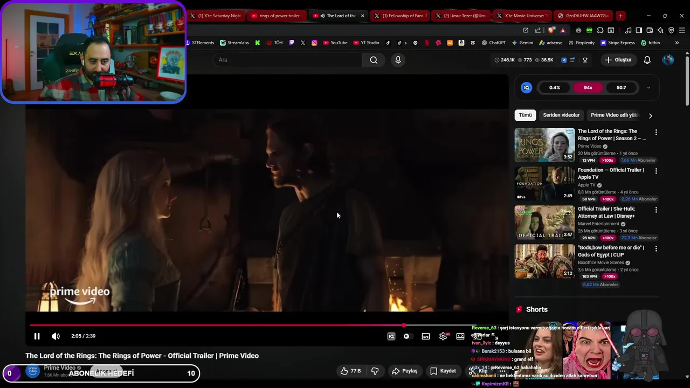Toggle the browser sidebar panel icon
Viewport: 690px width, 388px height.
pos(639,30)
